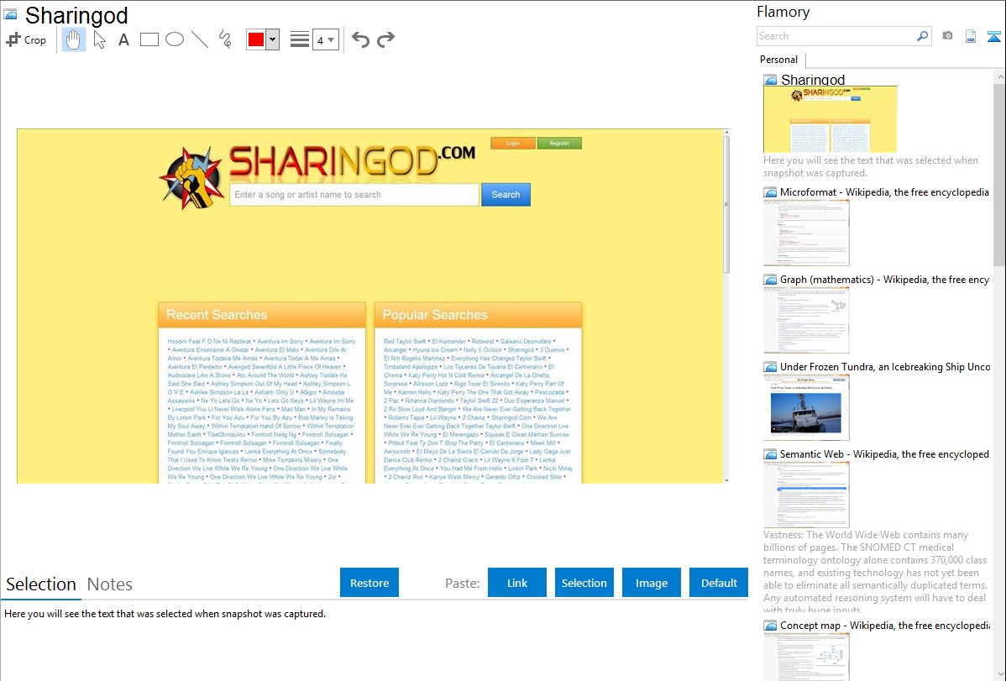This screenshot has height=681, width=1006.
Task: Click the Semantic Web snapshot title text
Action: tap(884, 453)
